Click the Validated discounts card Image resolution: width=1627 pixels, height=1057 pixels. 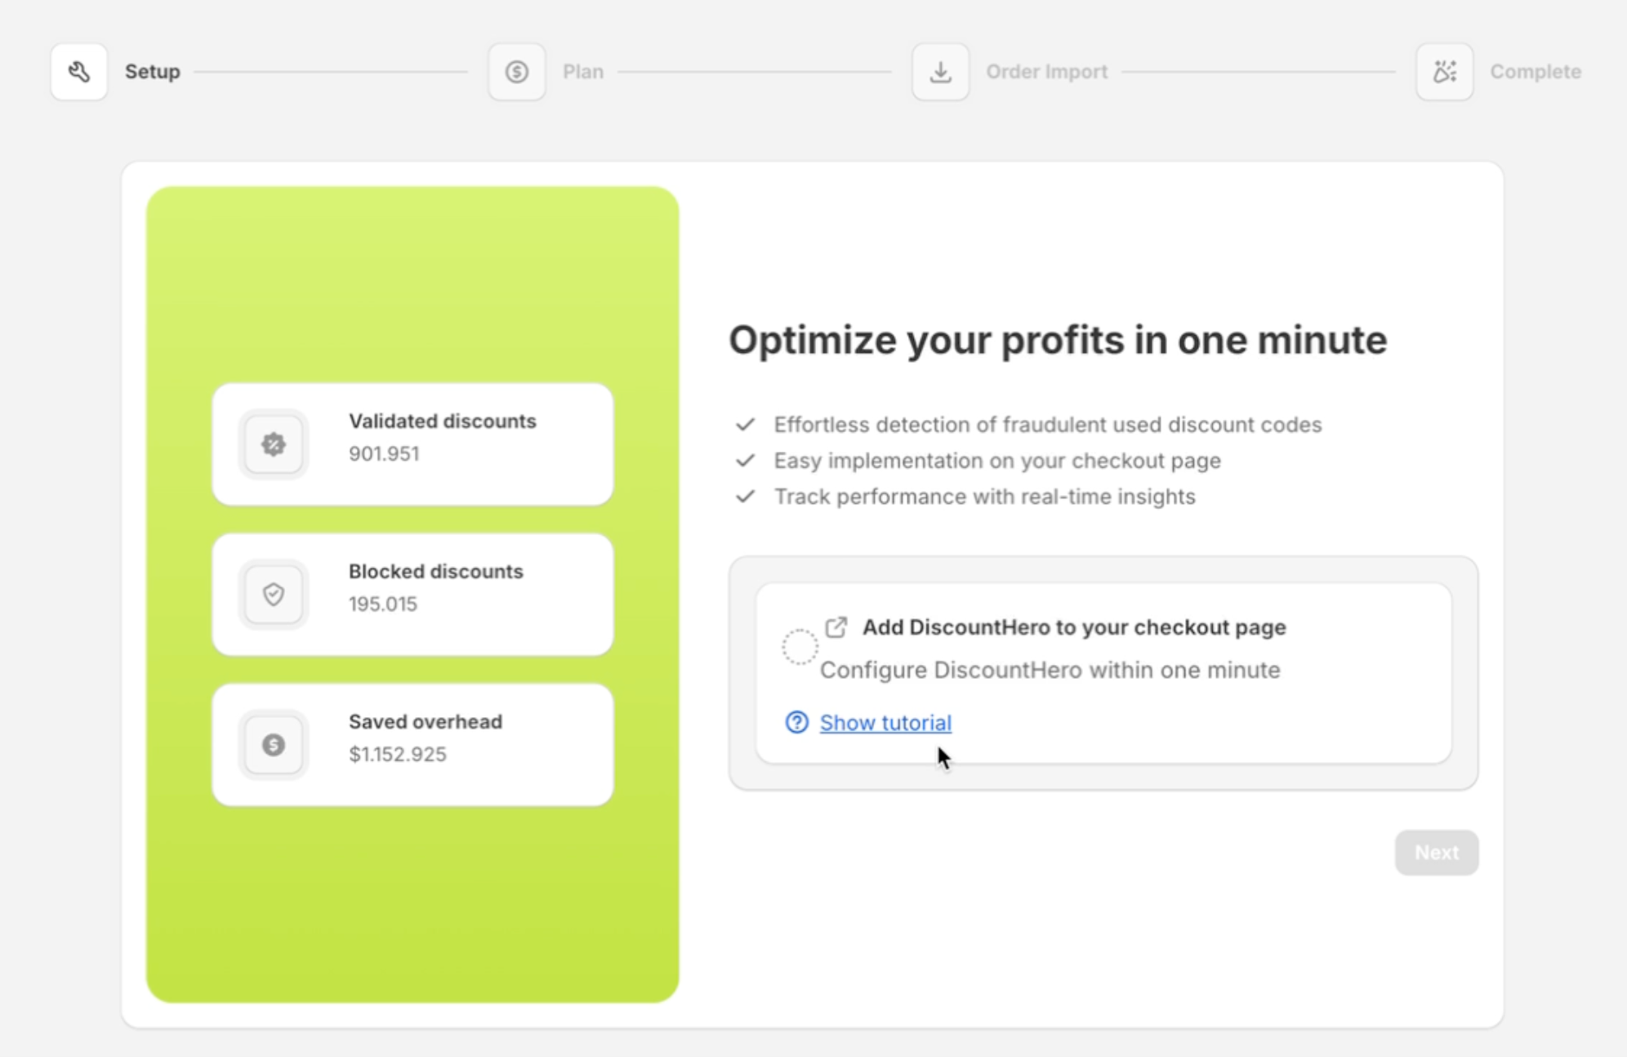coord(412,444)
